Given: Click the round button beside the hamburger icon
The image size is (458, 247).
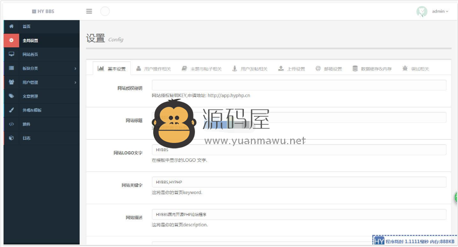Looking at the screenshot, I should click(105, 11).
